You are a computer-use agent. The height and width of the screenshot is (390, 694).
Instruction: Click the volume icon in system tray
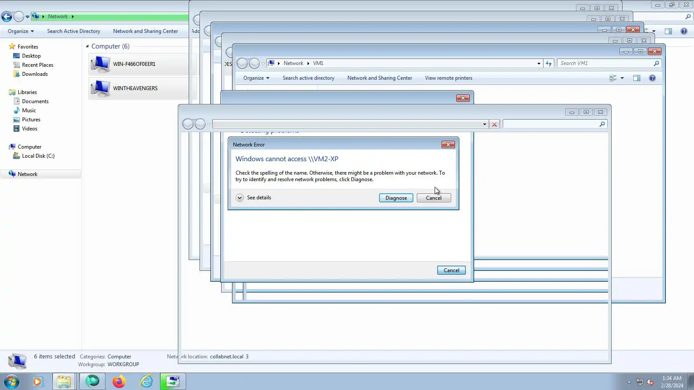(x=650, y=382)
